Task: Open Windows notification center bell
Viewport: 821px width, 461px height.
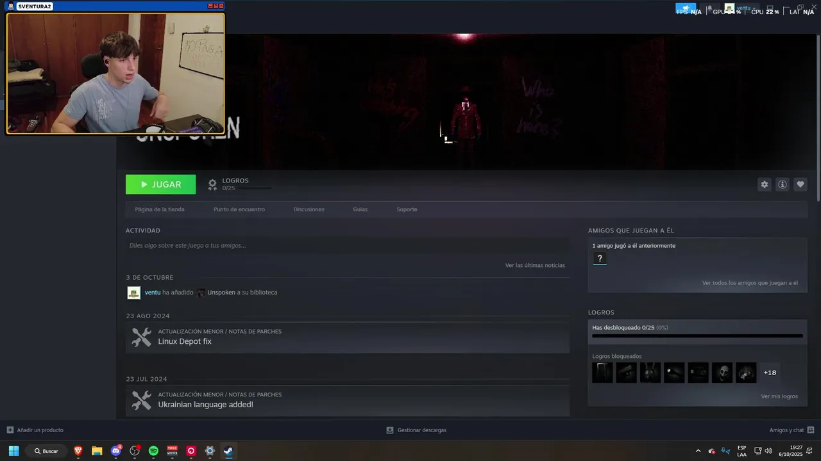Action: point(809,451)
